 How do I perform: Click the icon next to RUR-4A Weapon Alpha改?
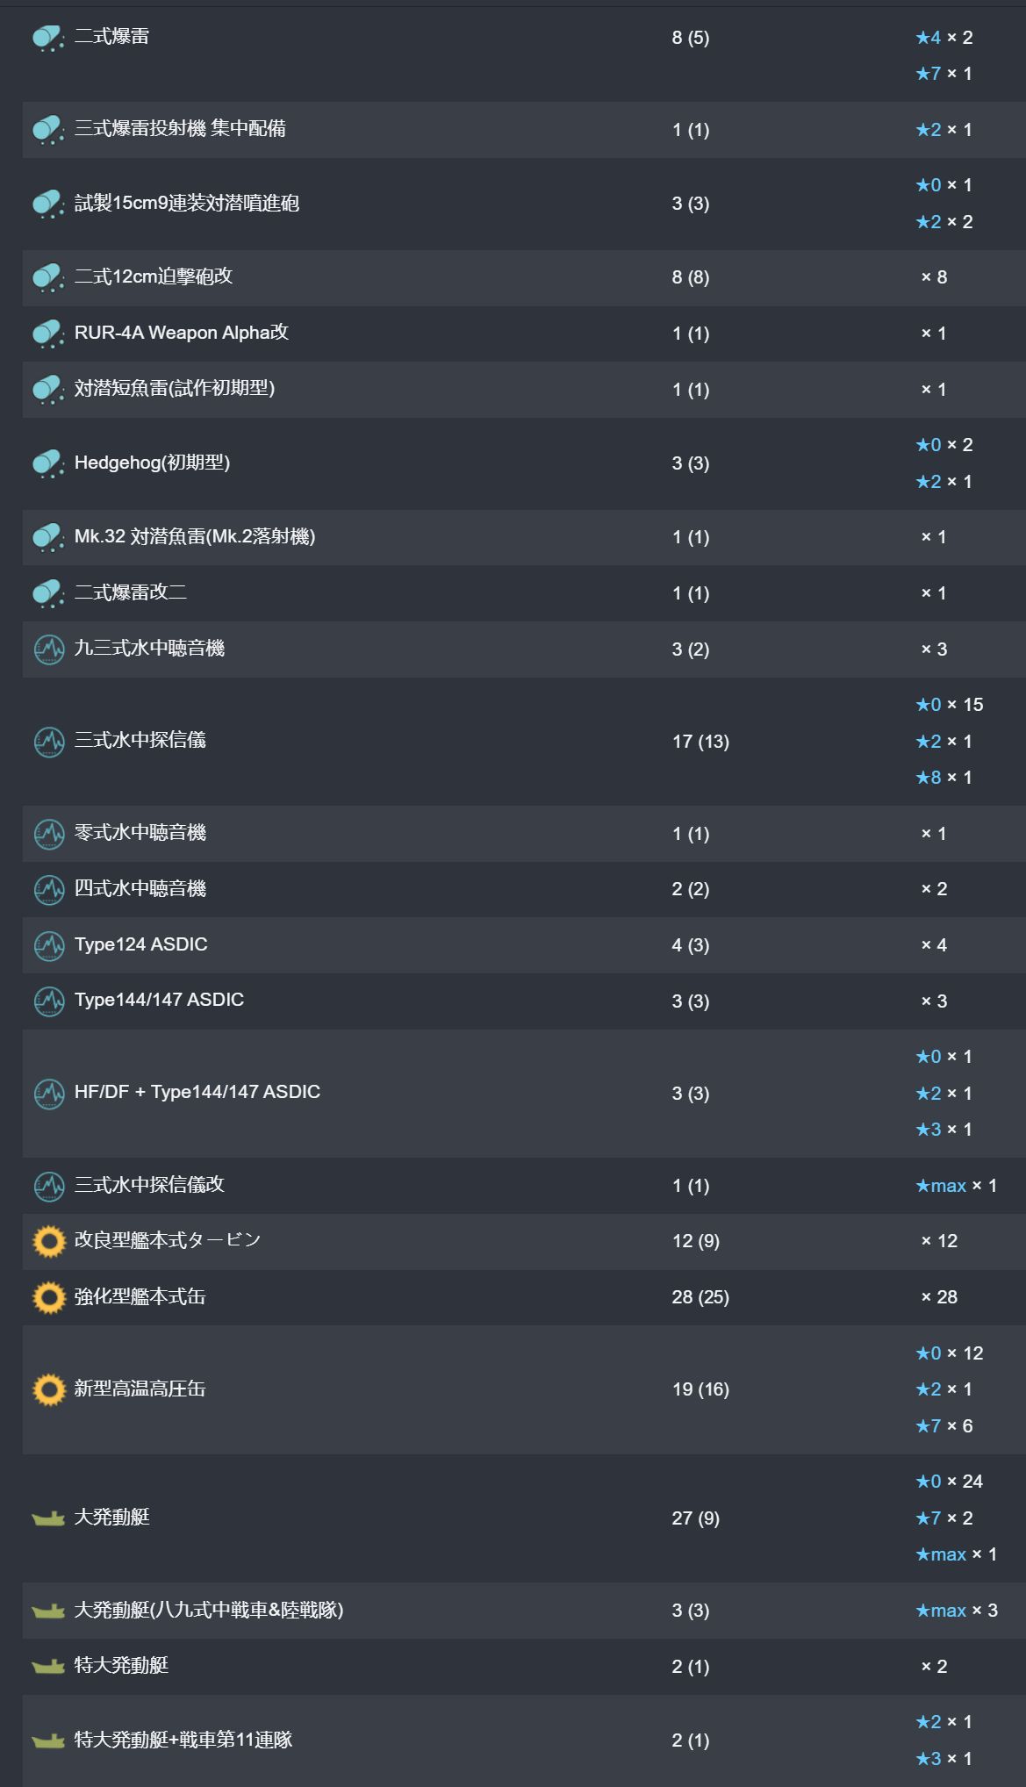48,333
